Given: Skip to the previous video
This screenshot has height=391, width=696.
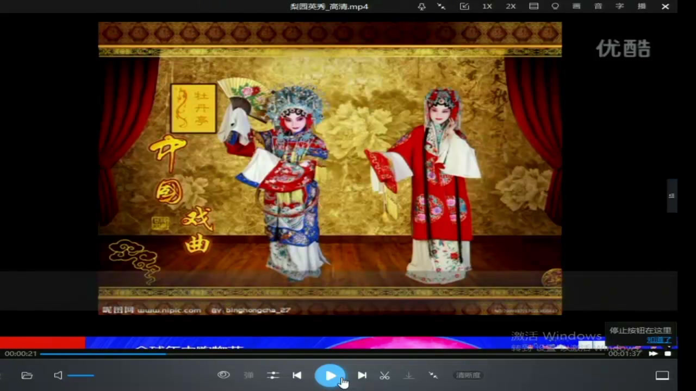Looking at the screenshot, I should pos(297,375).
